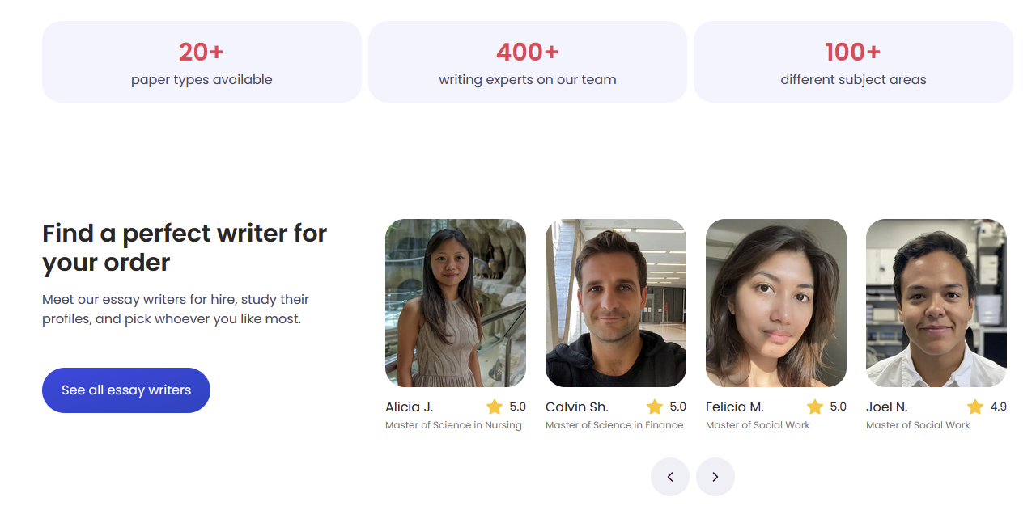Click the previous writers carousel arrow

[x=670, y=477]
